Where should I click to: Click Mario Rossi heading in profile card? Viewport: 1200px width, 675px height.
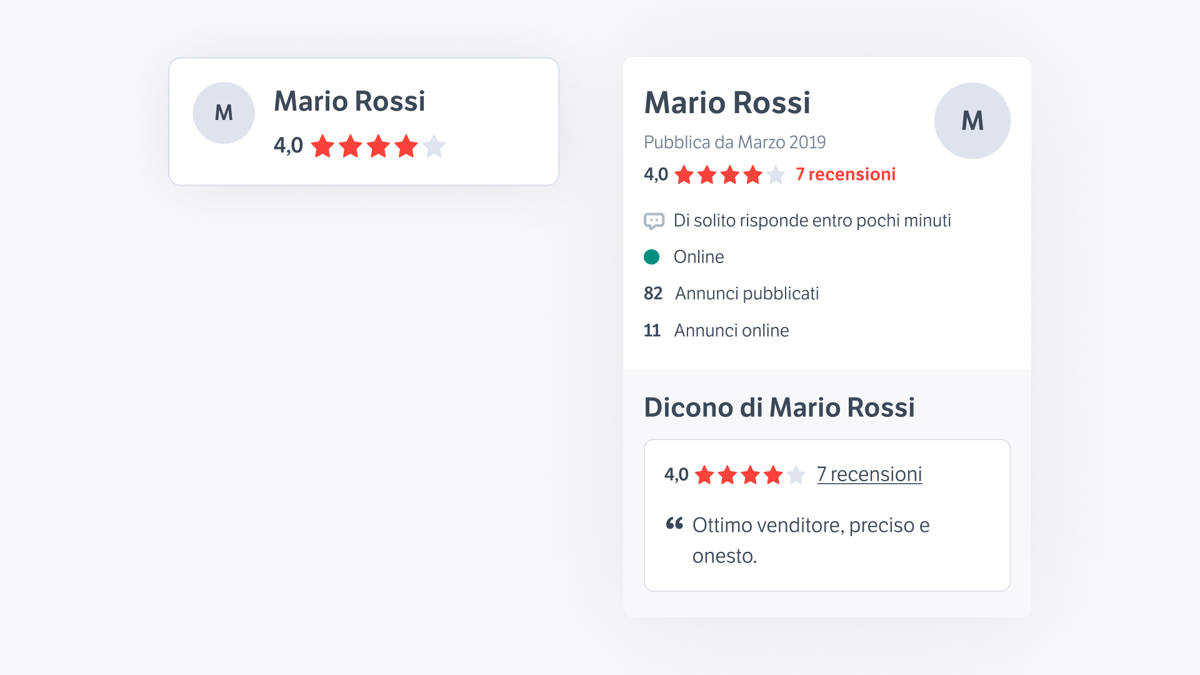pos(727,102)
